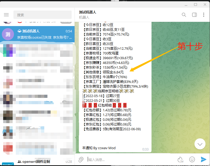This screenshot has height=166, width=210.
Task: Maximize the Telegram window
Action: coord(196,4)
